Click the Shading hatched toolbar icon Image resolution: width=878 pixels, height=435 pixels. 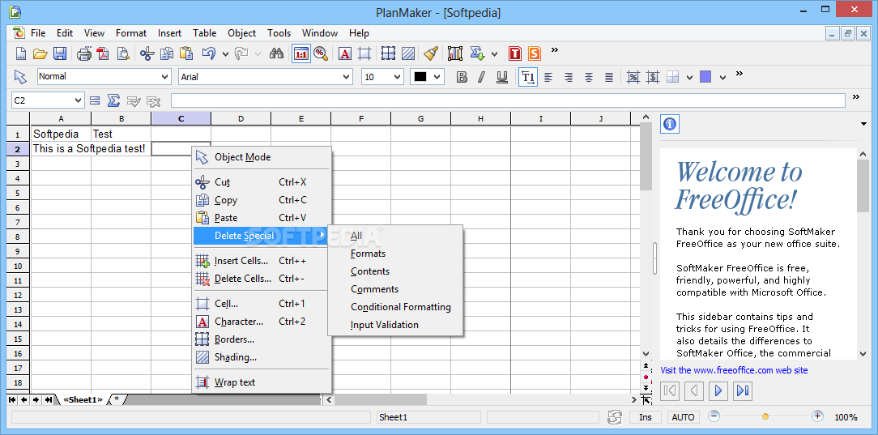coord(408,53)
